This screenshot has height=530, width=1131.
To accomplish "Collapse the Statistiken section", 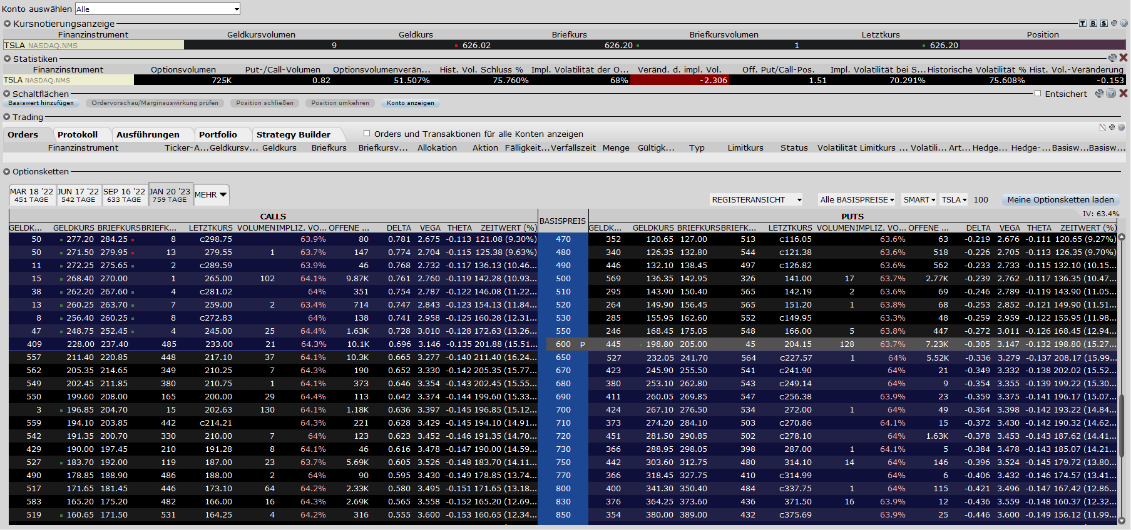I will point(7,59).
